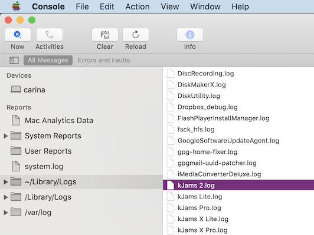Click the DiscRecording.log file icon
This screenshot has height=235, width=314.
(x=171, y=73)
